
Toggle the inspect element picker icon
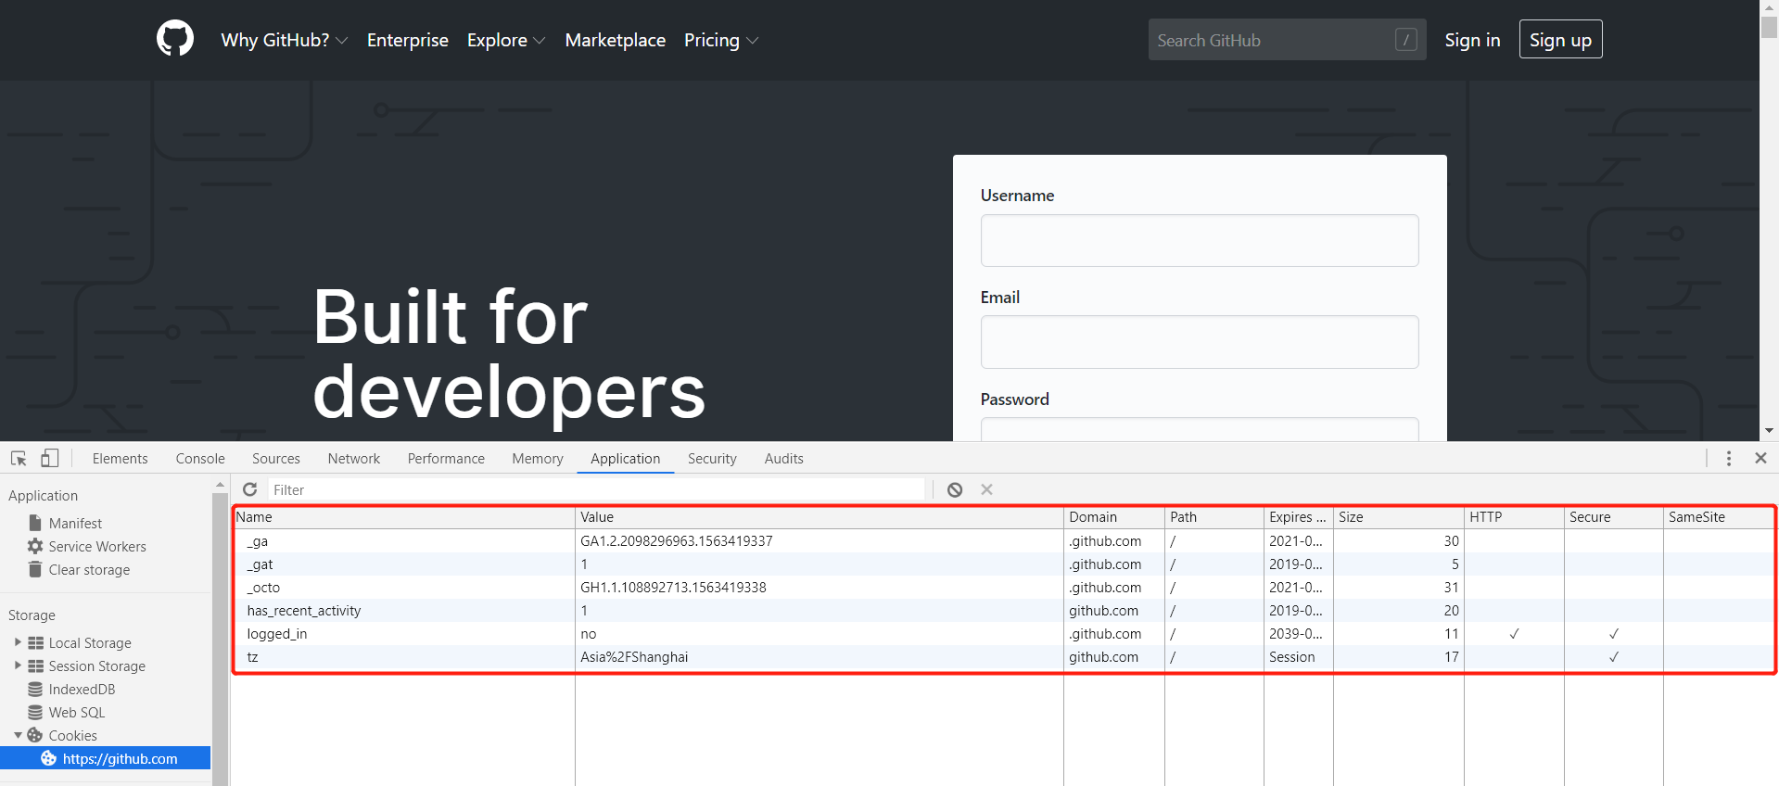19,458
